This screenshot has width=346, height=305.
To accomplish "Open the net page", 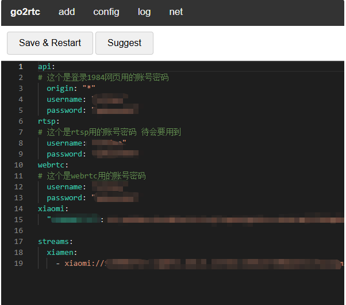I will click(x=176, y=12).
